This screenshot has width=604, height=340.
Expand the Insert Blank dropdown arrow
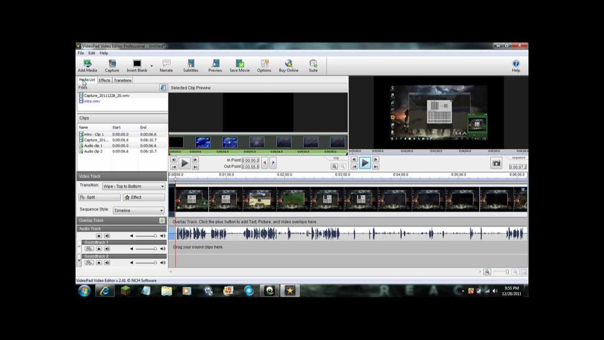click(151, 66)
